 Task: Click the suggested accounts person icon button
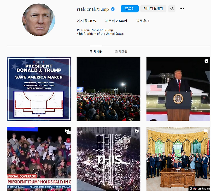[172, 9]
